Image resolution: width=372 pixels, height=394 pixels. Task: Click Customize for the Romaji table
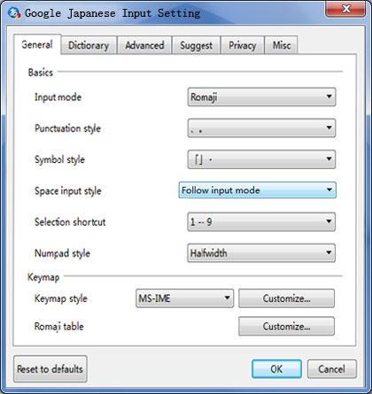coord(286,327)
